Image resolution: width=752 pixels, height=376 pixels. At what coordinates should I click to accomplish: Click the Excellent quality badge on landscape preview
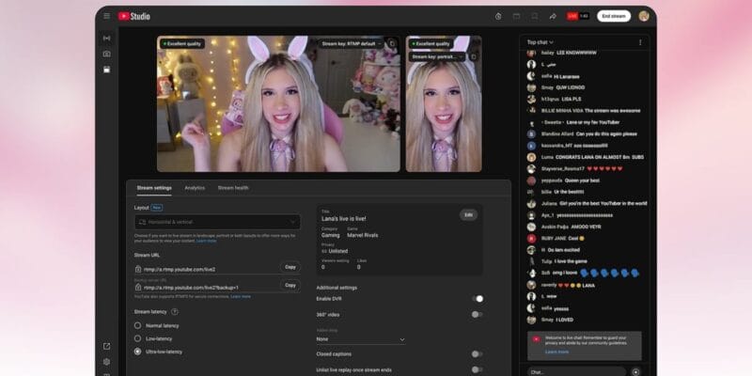click(182, 43)
